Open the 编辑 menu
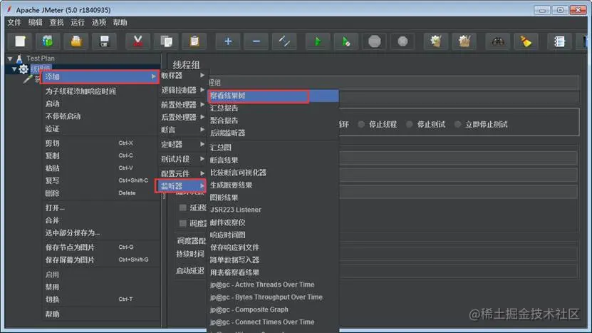The image size is (592, 333). (36, 22)
